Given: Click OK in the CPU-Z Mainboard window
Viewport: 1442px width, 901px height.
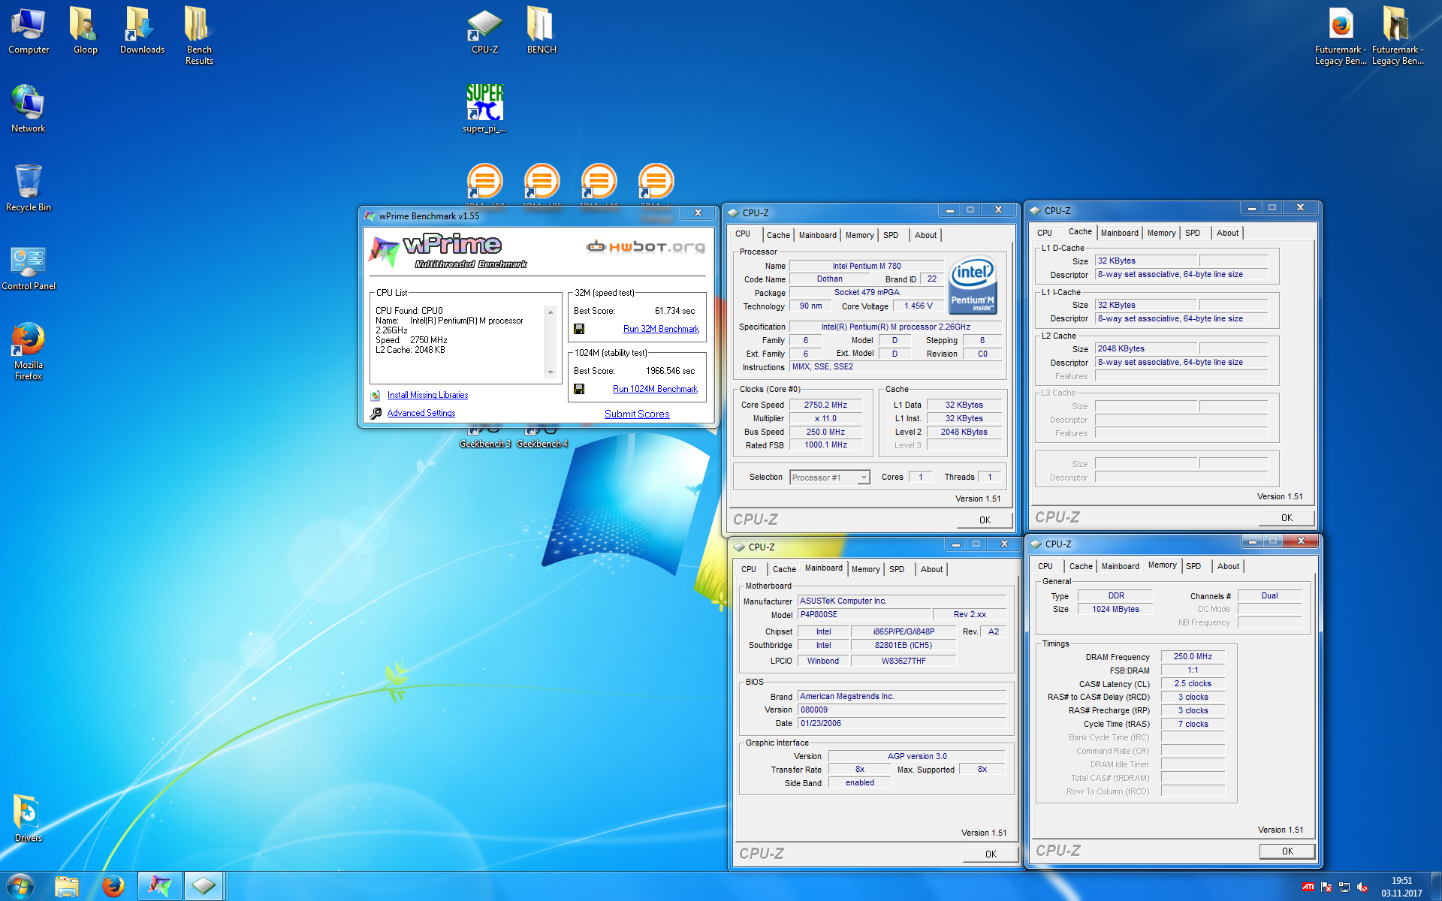Looking at the screenshot, I should coord(991,854).
